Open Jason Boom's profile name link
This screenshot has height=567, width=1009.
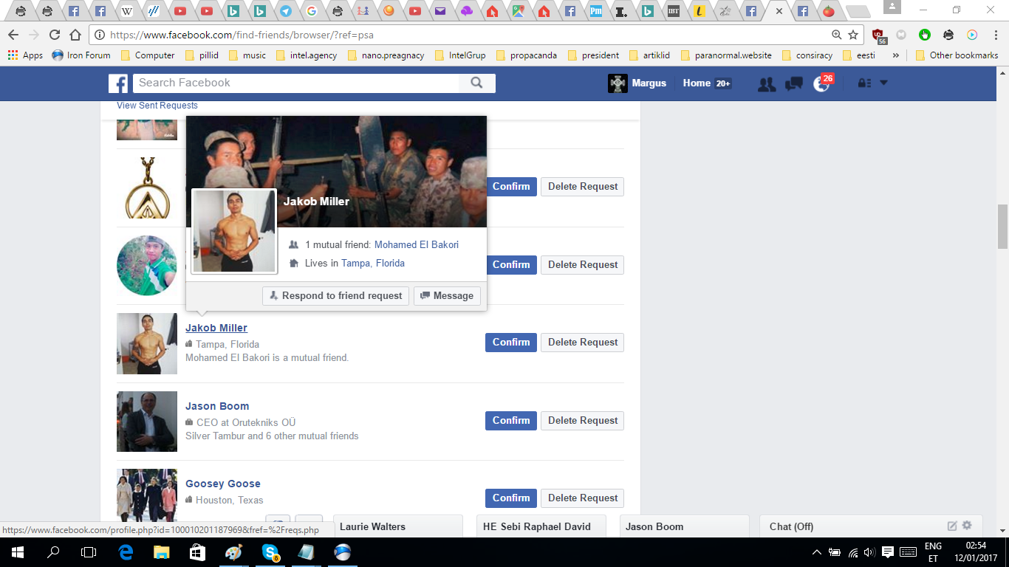click(x=217, y=406)
